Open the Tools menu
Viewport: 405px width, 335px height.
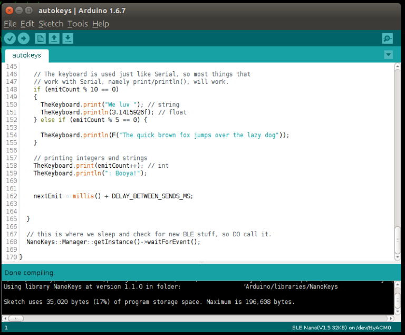click(78, 24)
